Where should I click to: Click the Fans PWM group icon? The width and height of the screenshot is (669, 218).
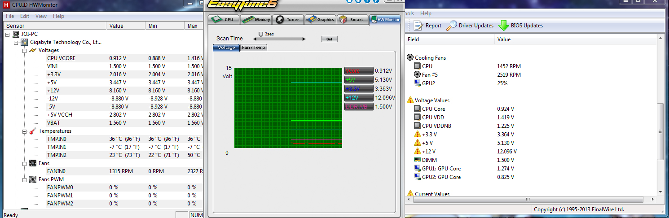(33, 179)
